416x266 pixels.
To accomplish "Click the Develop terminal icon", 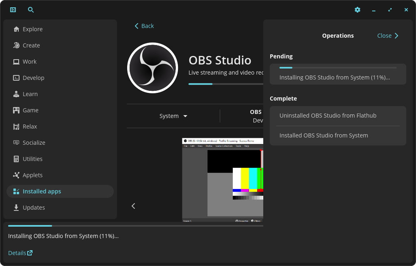I will point(16,78).
